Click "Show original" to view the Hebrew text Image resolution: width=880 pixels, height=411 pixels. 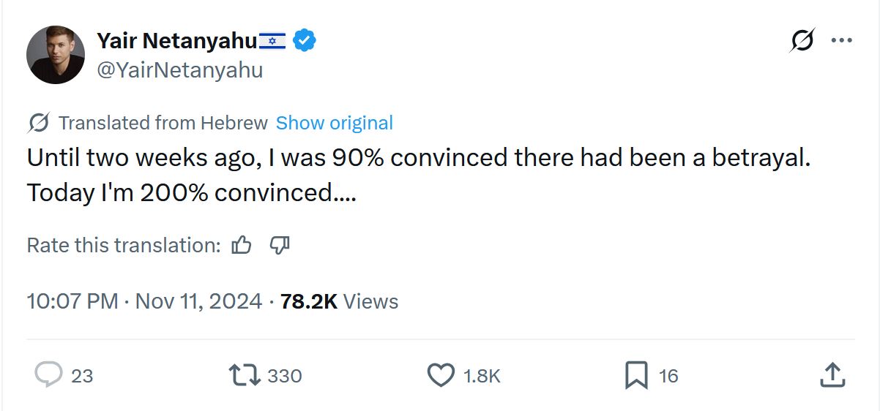pos(334,123)
